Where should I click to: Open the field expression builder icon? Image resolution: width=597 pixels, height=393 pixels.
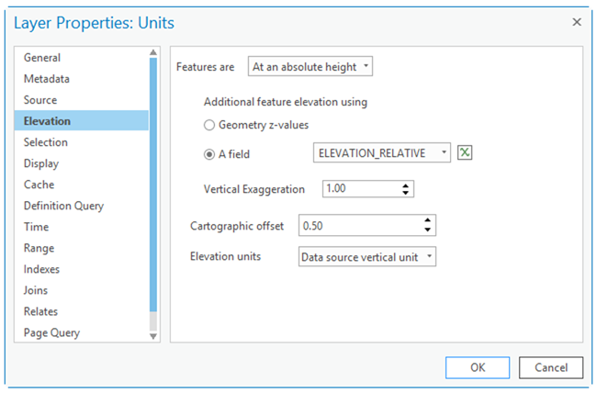pos(465,153)
